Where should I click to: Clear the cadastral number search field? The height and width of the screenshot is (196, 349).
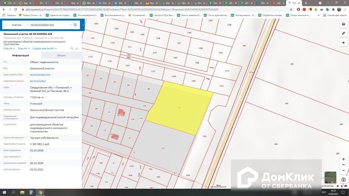pyautogui.click(x=71, y=25)
